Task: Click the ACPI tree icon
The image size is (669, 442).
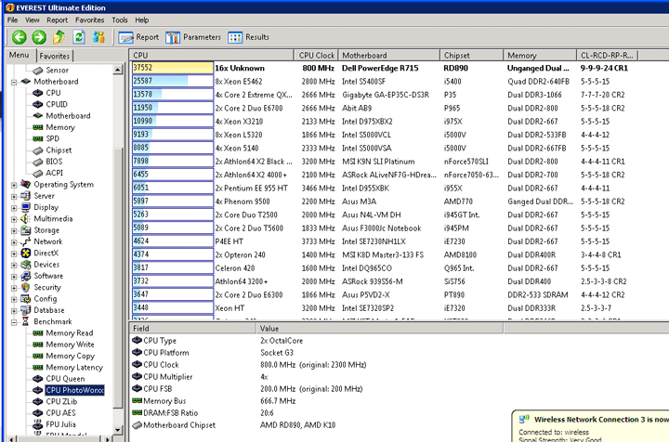Action: [38, 174]
